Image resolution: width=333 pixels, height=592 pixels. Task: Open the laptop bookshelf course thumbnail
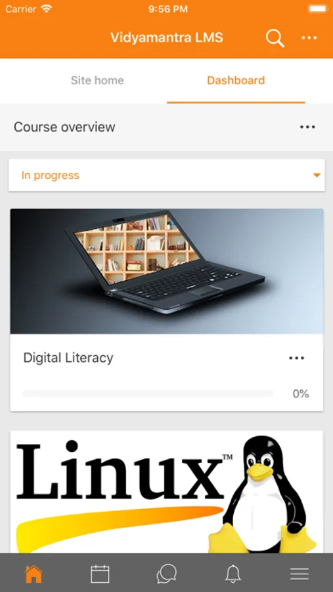167,272
